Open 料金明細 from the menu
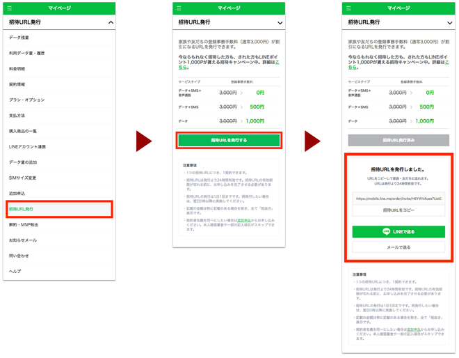Screen dimensions: 459x358 pos(59,69)
